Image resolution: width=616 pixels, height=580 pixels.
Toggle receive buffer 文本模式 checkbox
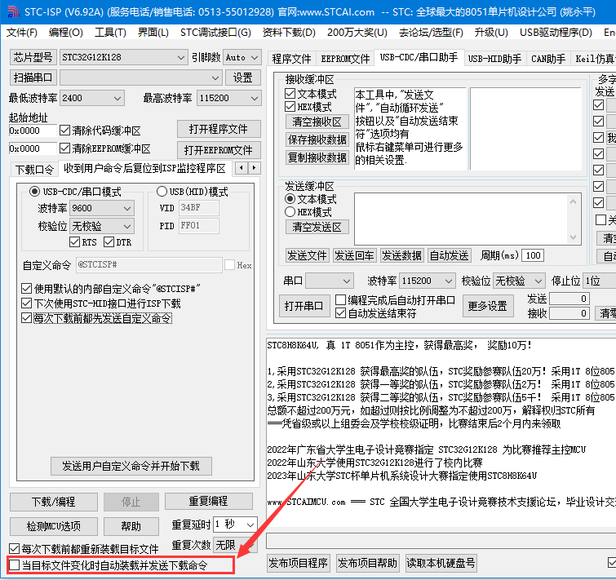point(290,94)
